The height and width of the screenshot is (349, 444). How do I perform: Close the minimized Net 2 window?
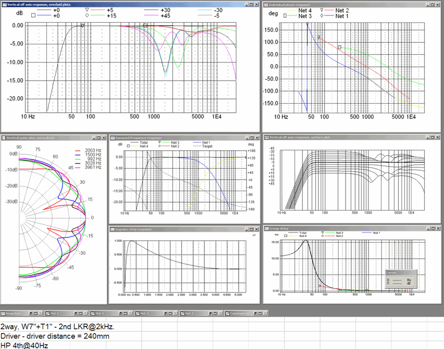[219, 313]
